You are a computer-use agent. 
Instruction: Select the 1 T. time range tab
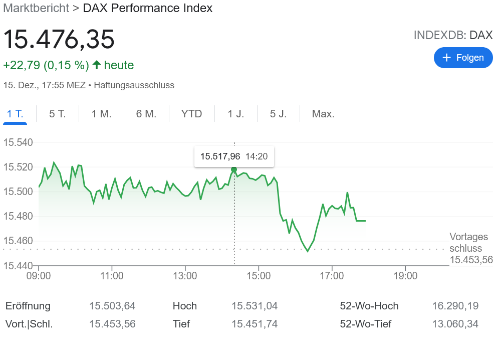point(15,114)
